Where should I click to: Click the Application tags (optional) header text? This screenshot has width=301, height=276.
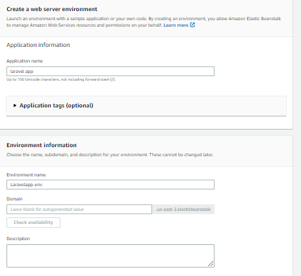coord(57,105)
